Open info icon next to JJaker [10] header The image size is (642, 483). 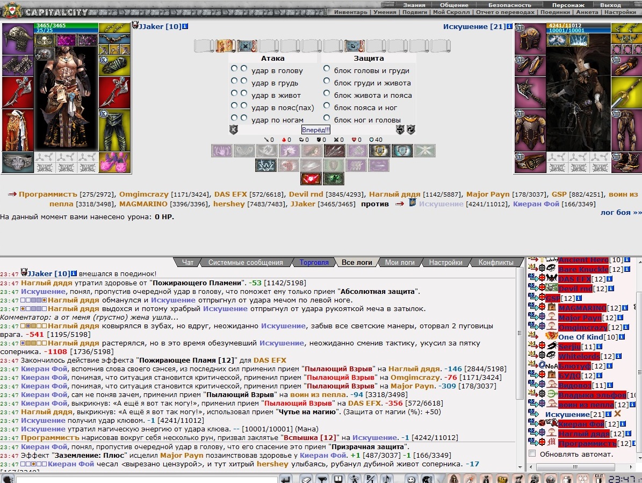185,26
